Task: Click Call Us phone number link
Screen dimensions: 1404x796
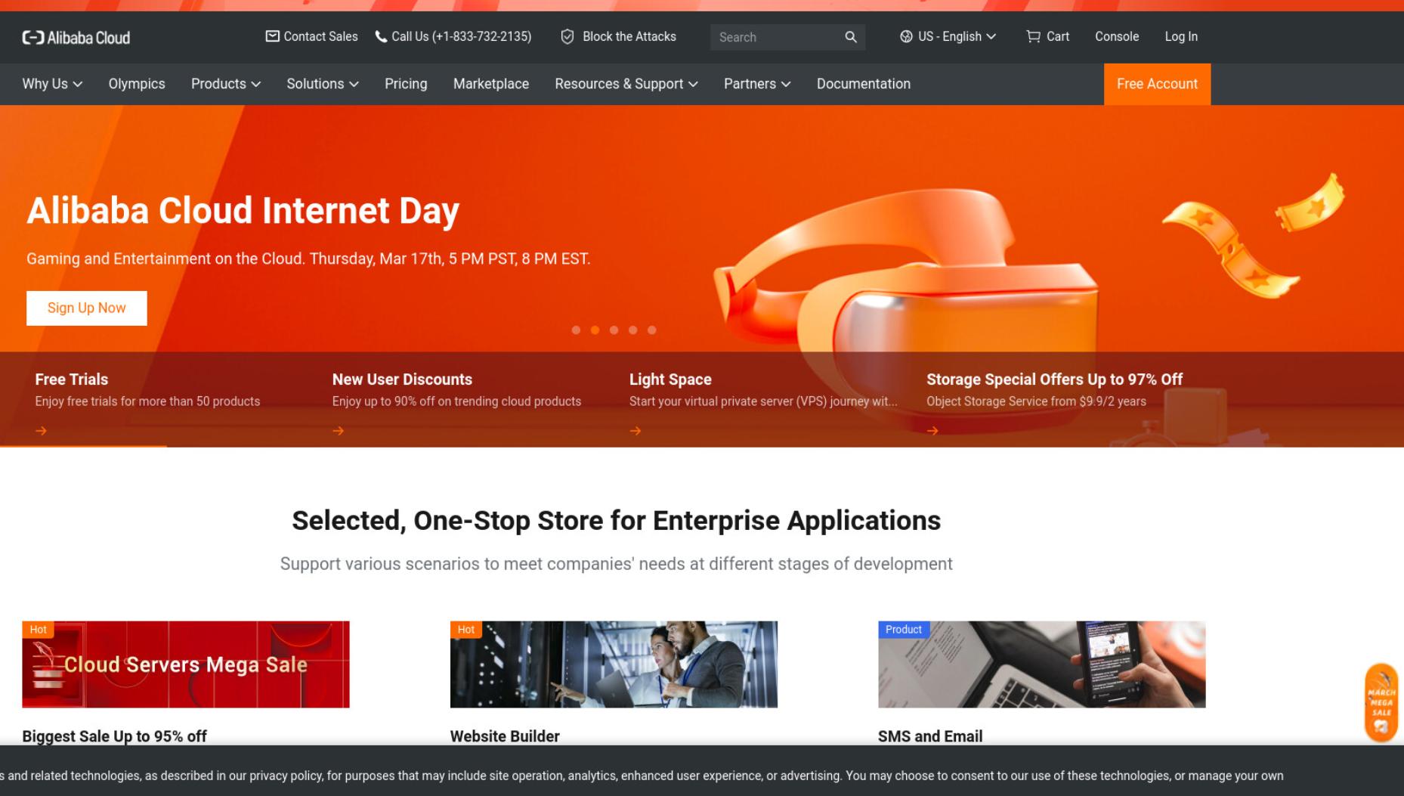Action: (x=462, y=36)
